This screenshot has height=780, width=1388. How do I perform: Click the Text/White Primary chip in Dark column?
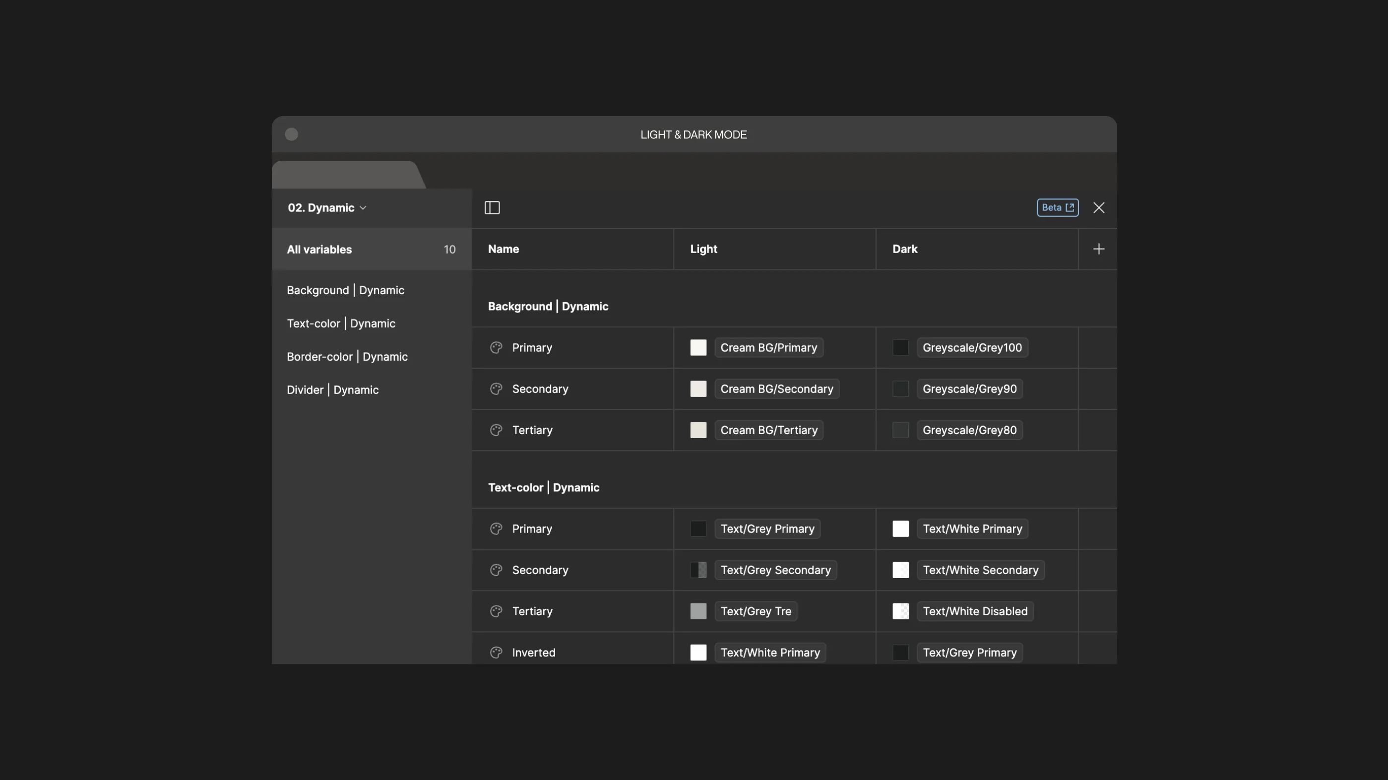coord(972,529)
